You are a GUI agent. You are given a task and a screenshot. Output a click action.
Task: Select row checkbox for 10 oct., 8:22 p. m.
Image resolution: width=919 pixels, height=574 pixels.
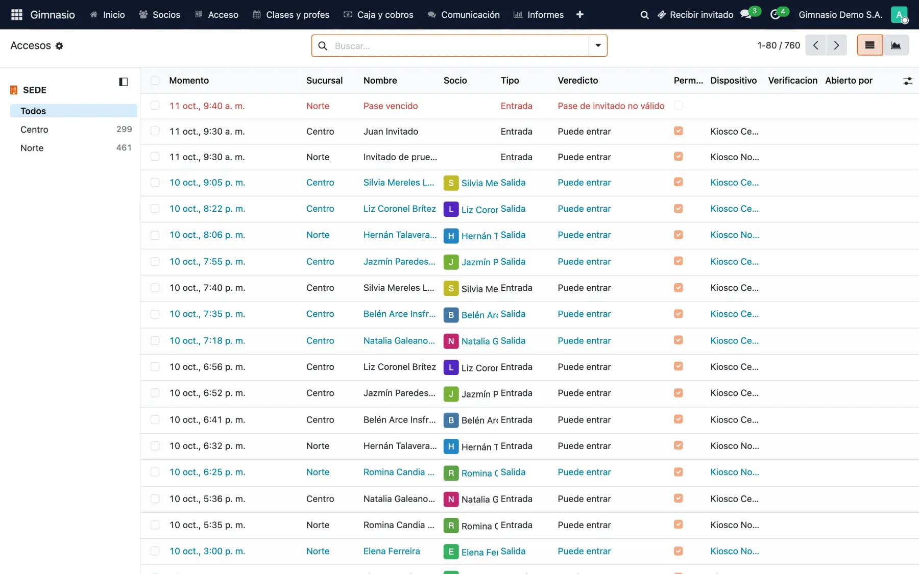click(155, 209)
